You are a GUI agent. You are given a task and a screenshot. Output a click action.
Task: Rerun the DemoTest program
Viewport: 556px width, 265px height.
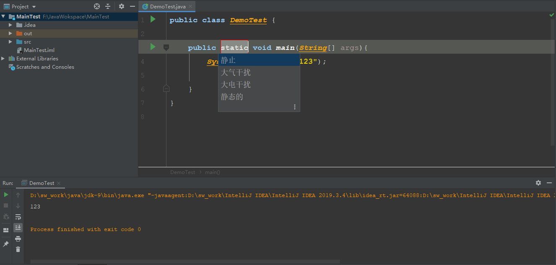click(x=5, y=195)
